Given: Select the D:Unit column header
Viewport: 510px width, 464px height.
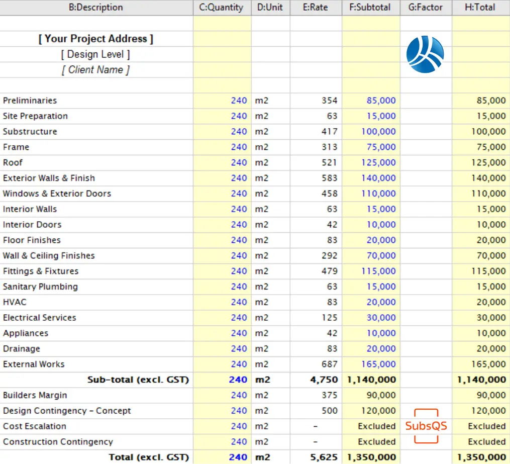Looking at the screenshot, I should click(x=270, y=8).
